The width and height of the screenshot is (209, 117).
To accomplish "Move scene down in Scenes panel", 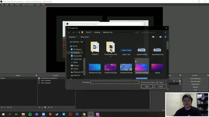I will pyautogui.click(x=11, y=107).
